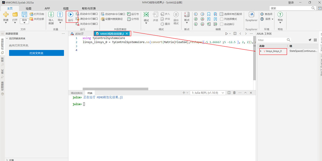
Task: Click the 重启 restart debug button
Action: click(x=165, y=24)
